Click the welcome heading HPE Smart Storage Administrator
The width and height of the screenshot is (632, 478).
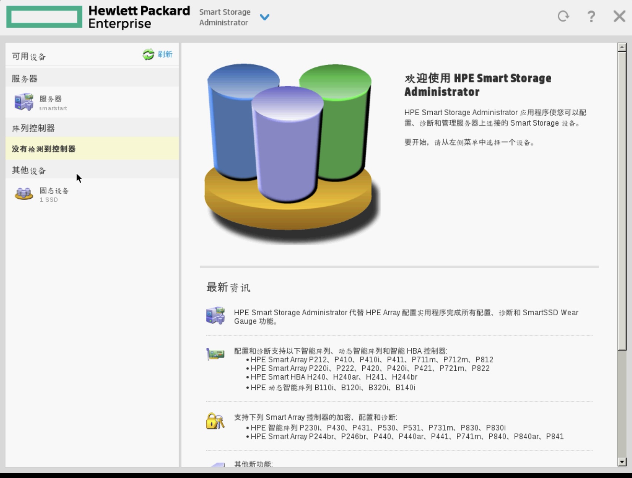[x=478, y=85]
